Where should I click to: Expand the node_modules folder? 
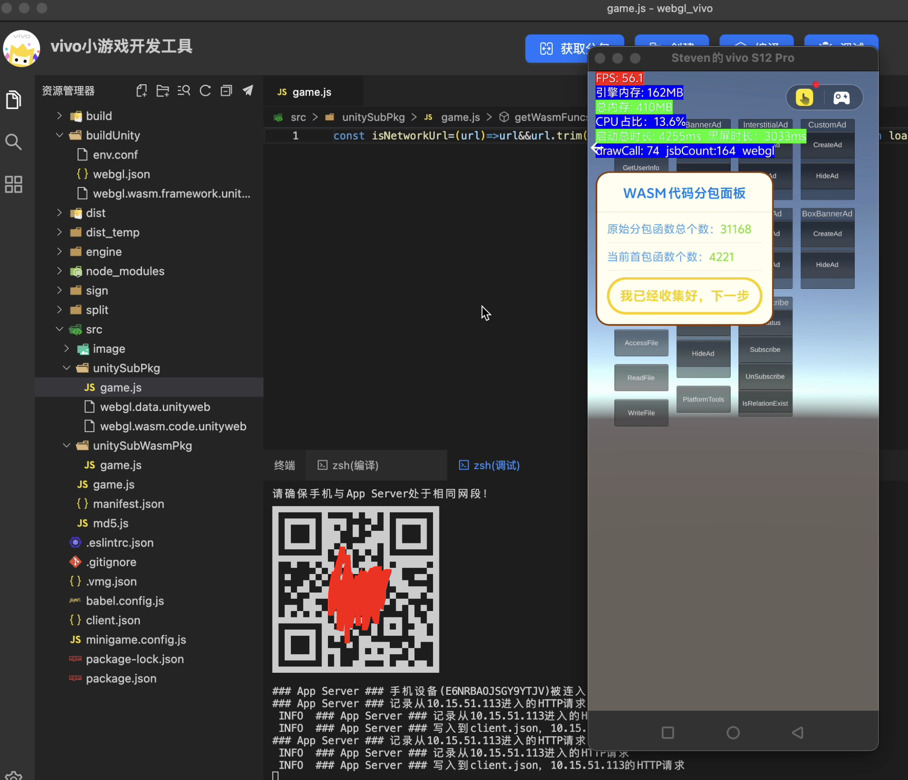pos(59,271)
